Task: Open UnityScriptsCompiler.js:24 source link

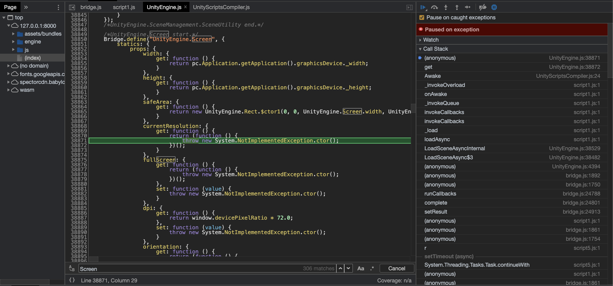Action: (568, 76)
